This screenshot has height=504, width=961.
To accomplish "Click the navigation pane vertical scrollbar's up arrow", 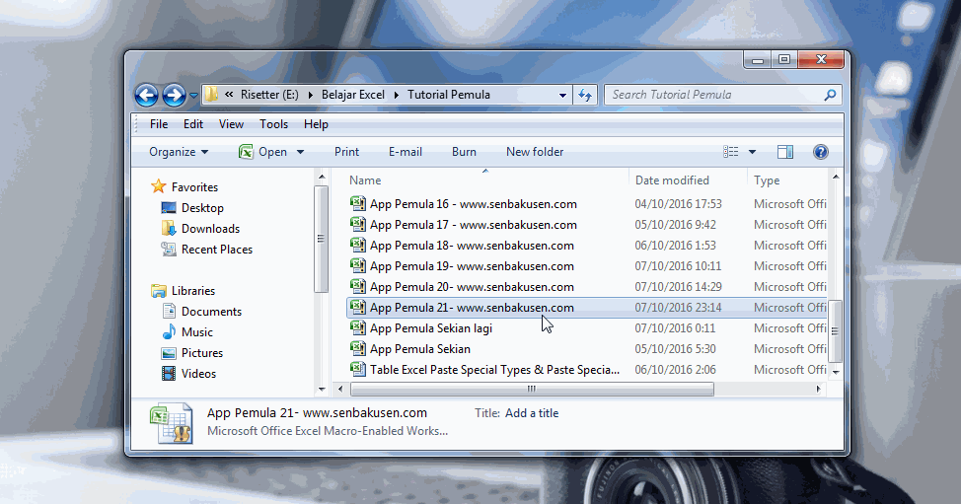I will pyautogui.click(x=321, y=178).
